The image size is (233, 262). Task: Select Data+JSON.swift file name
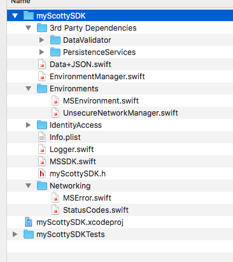(x=80, y=65)
